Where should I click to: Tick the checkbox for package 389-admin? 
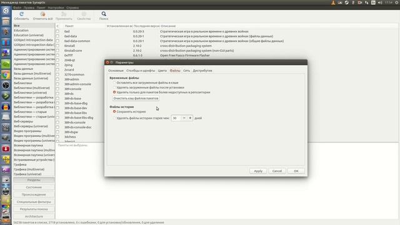coord(57,79)
